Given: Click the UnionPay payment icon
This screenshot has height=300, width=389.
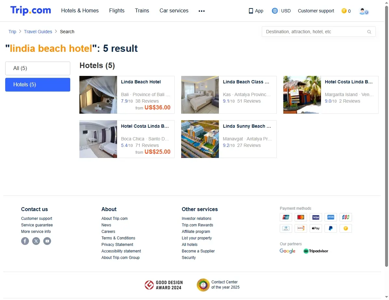Looking at the screenshot, I should (286, 217).
